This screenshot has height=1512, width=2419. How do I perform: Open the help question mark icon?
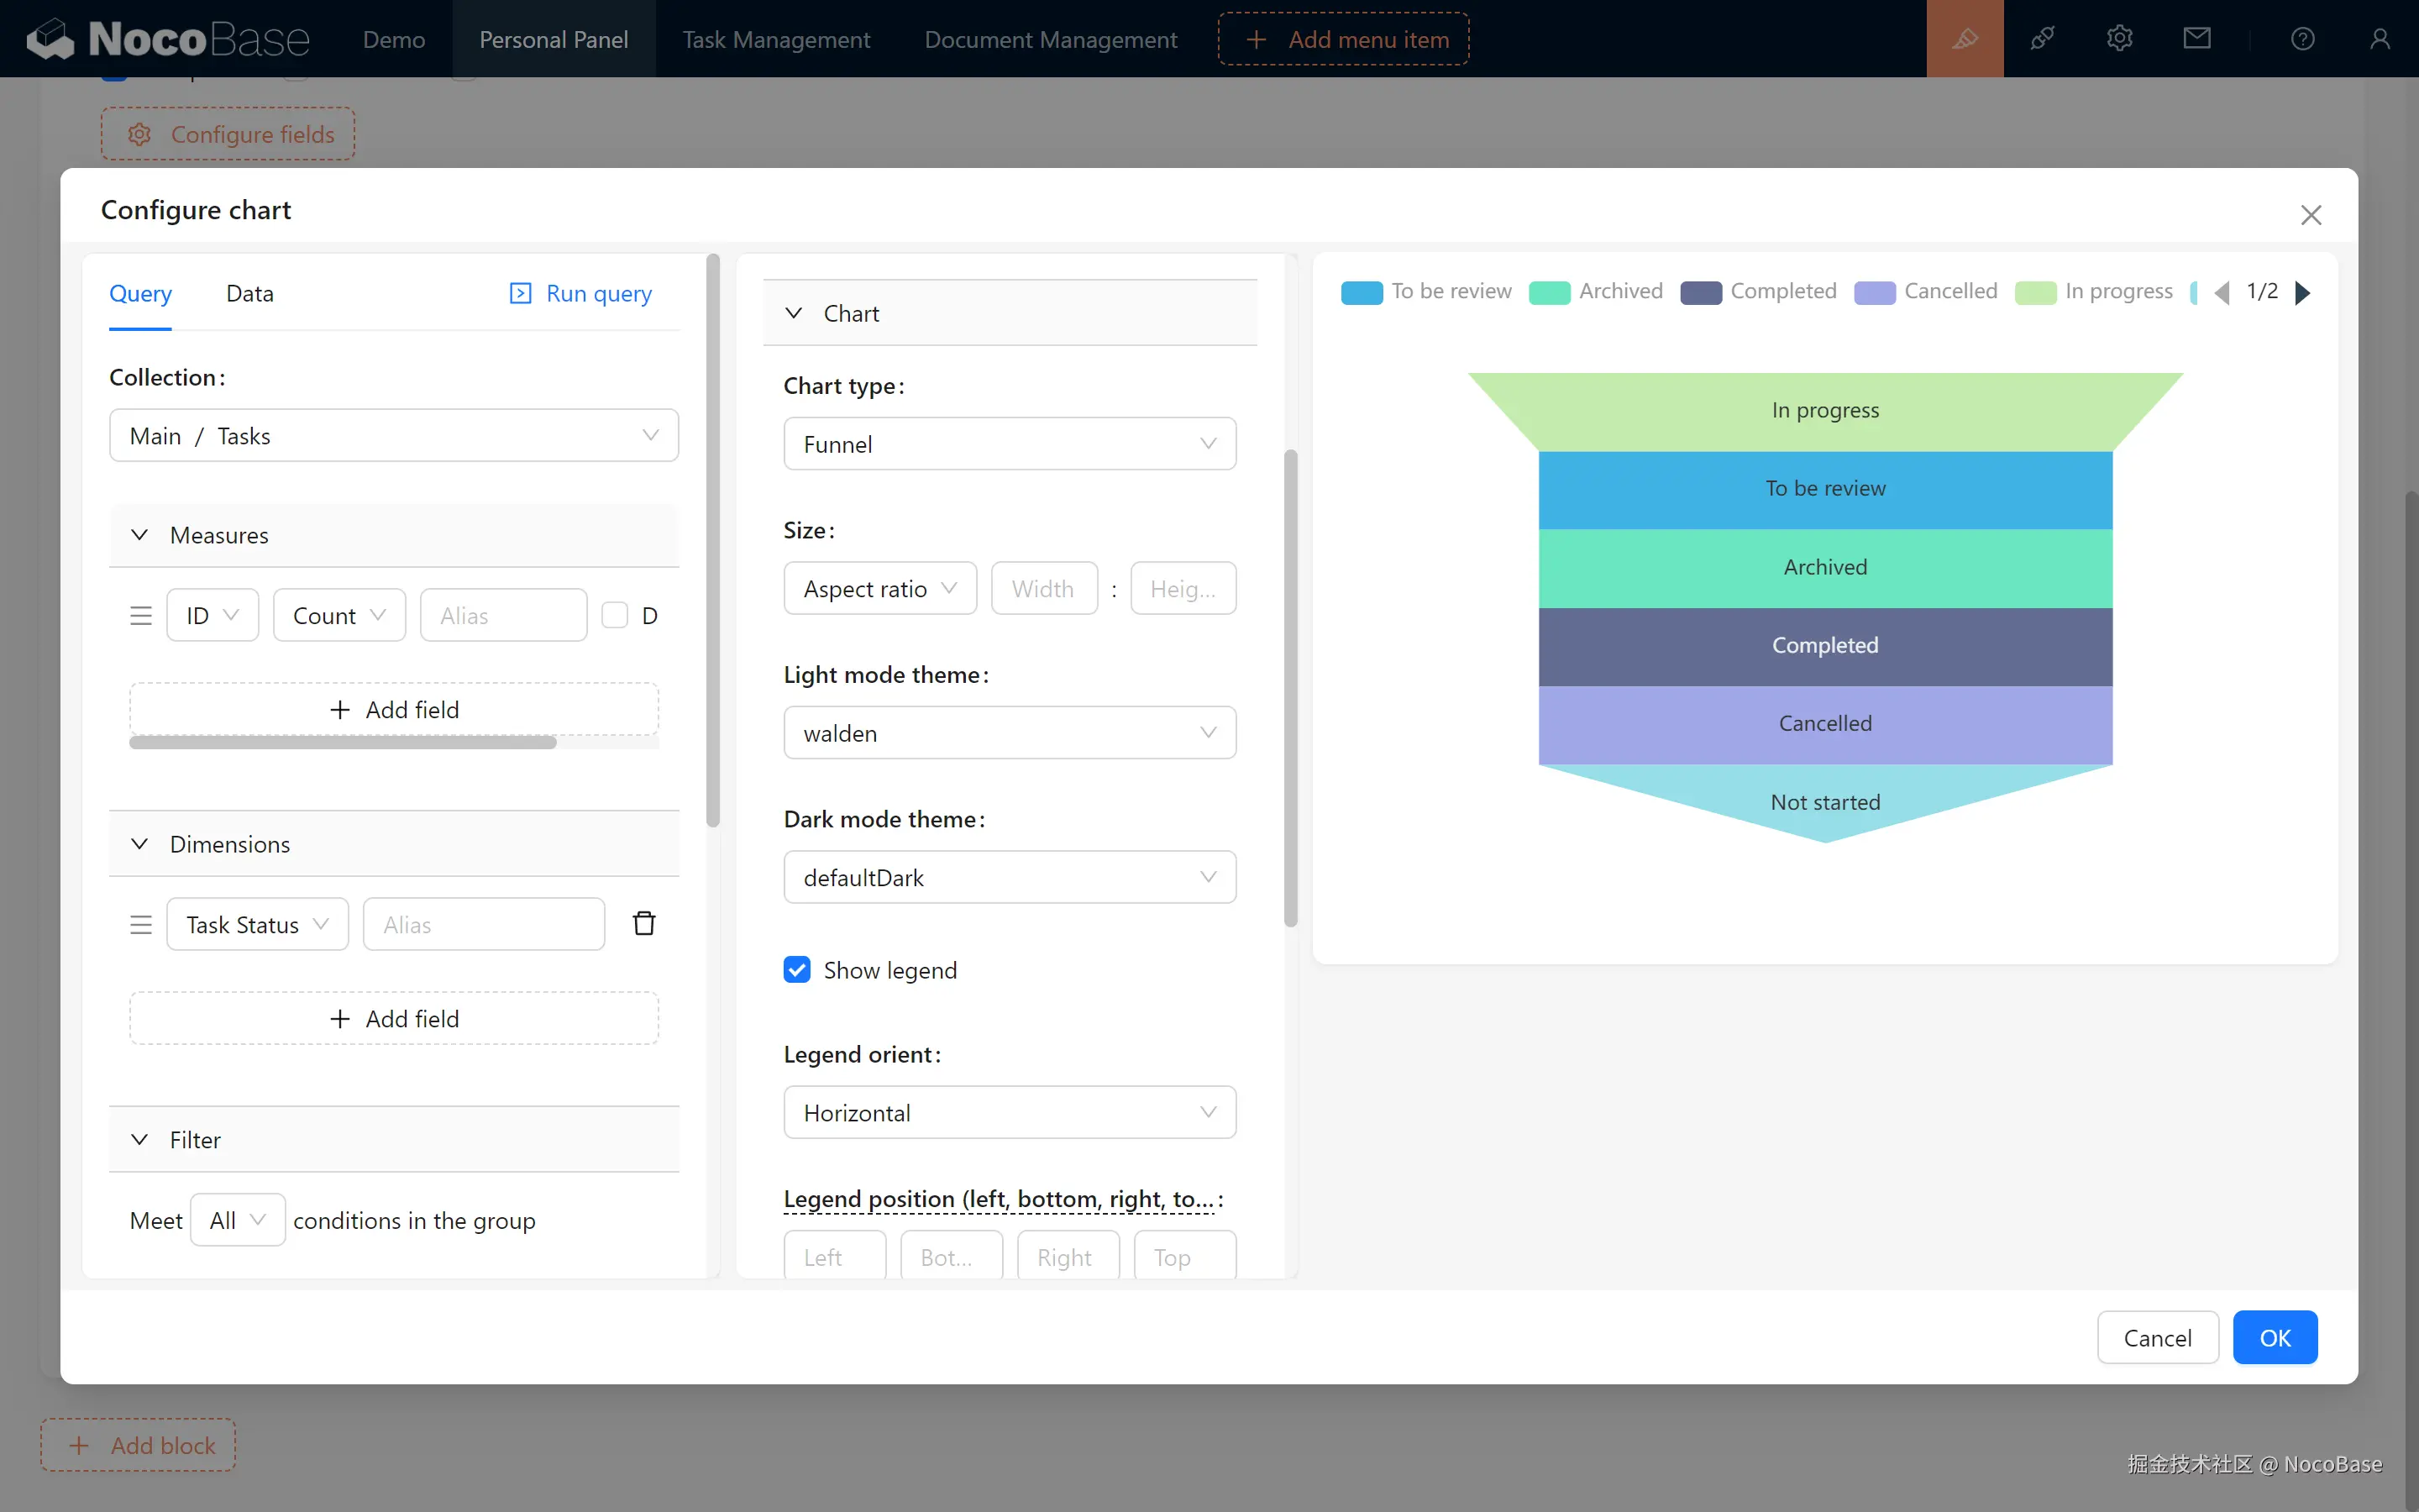pos(2302,39)
